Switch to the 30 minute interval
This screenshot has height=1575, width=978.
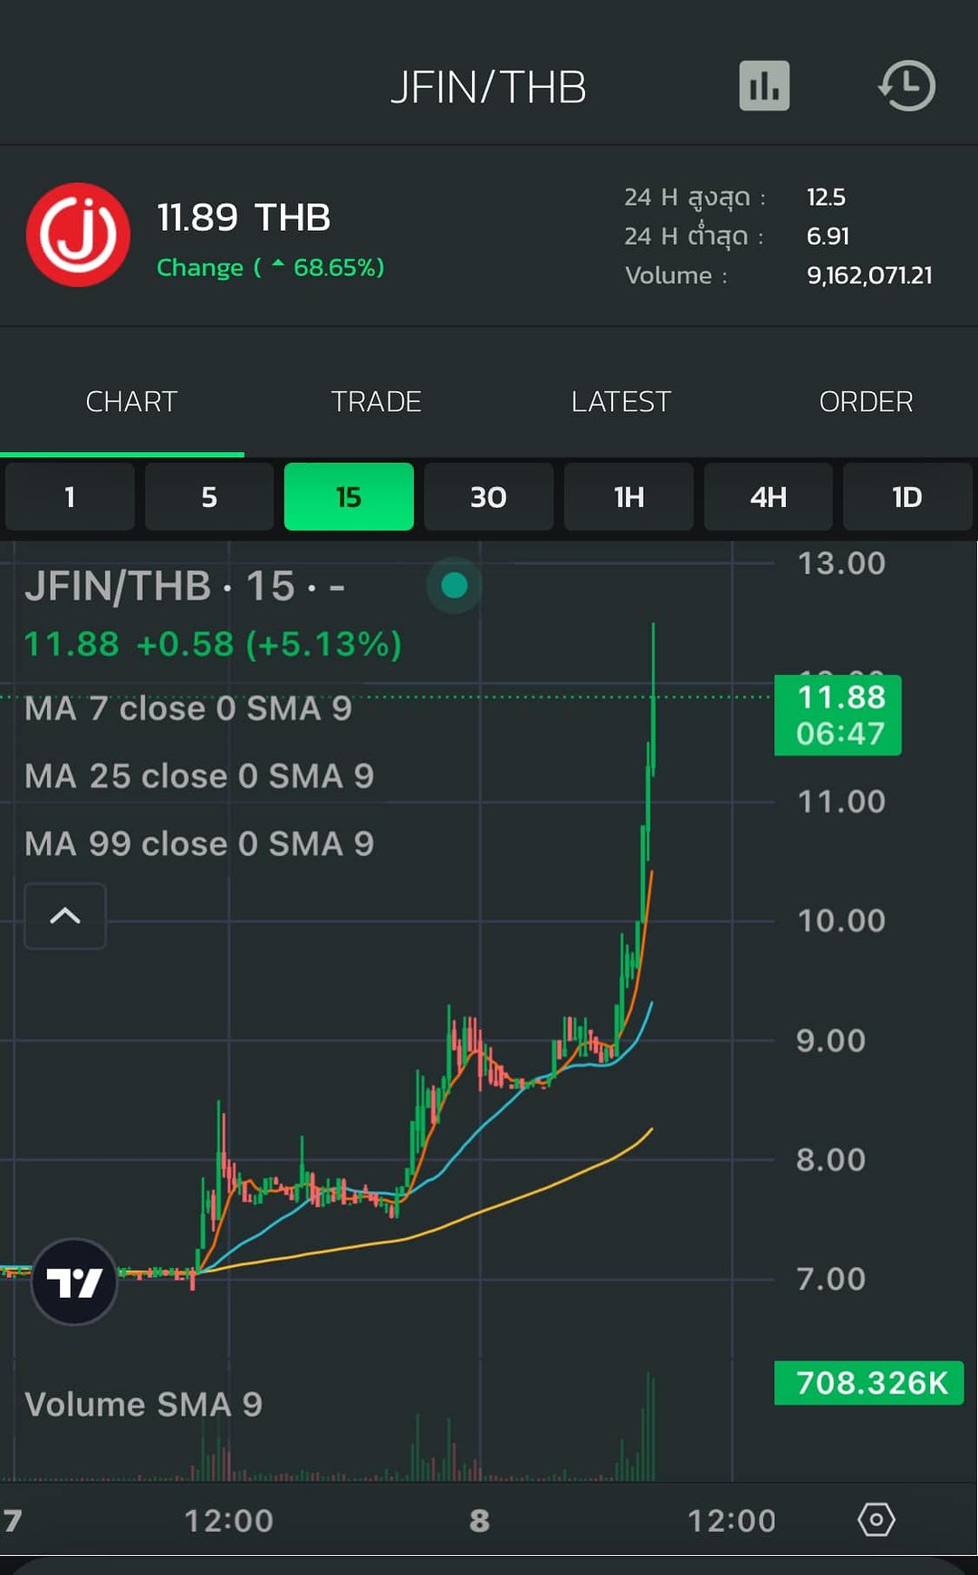pos(488,497)
